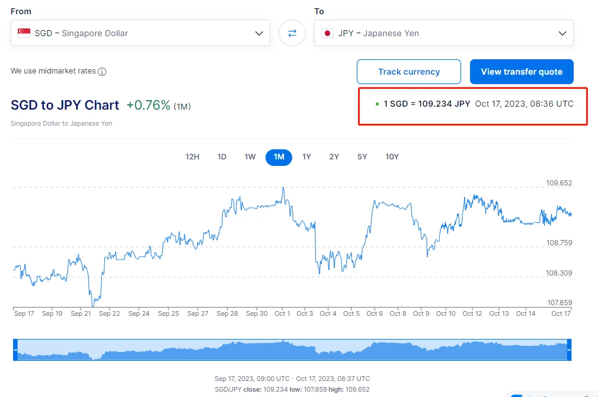Switch chart to 1W range
The width and height of the screenshot is (598, 397).
click(x=250, y=157)
